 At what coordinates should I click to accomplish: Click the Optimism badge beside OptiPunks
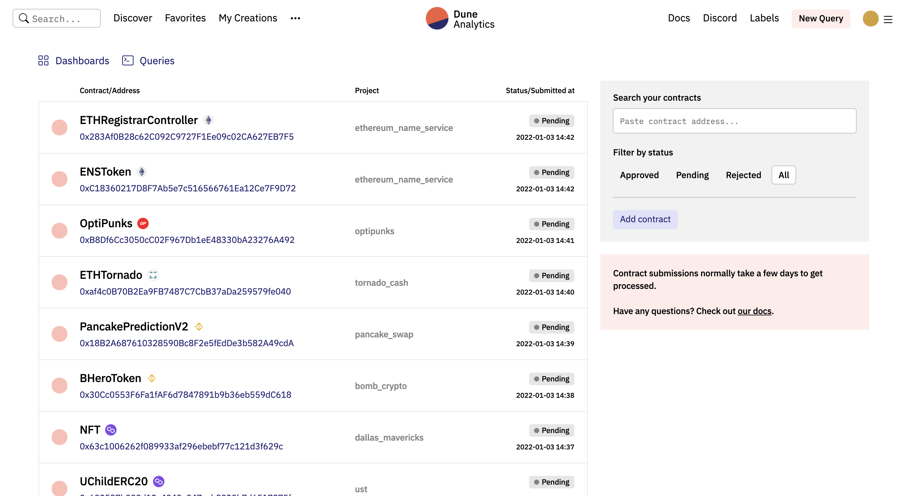[143, 224]
